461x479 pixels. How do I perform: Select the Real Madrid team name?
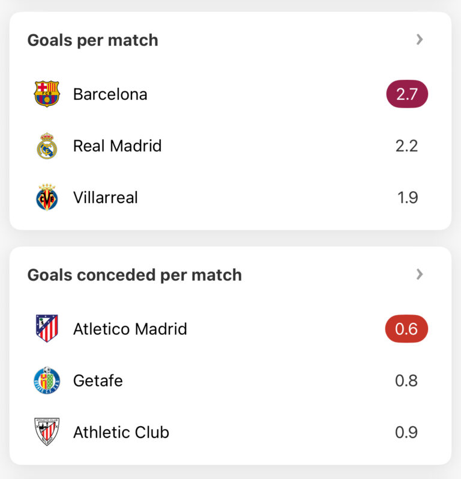(118, 146)
